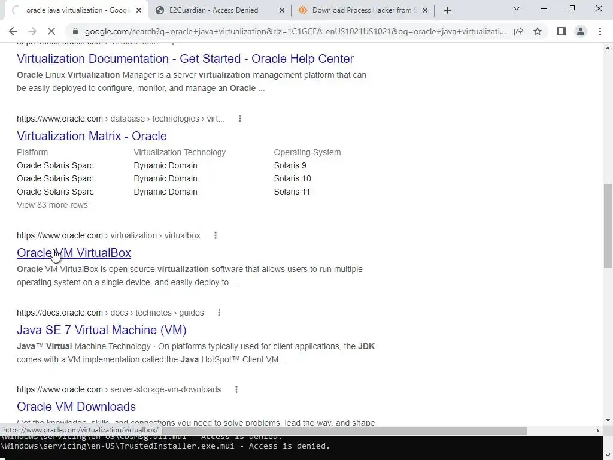Click the Solaris 11 table cell

coord(292,192)
